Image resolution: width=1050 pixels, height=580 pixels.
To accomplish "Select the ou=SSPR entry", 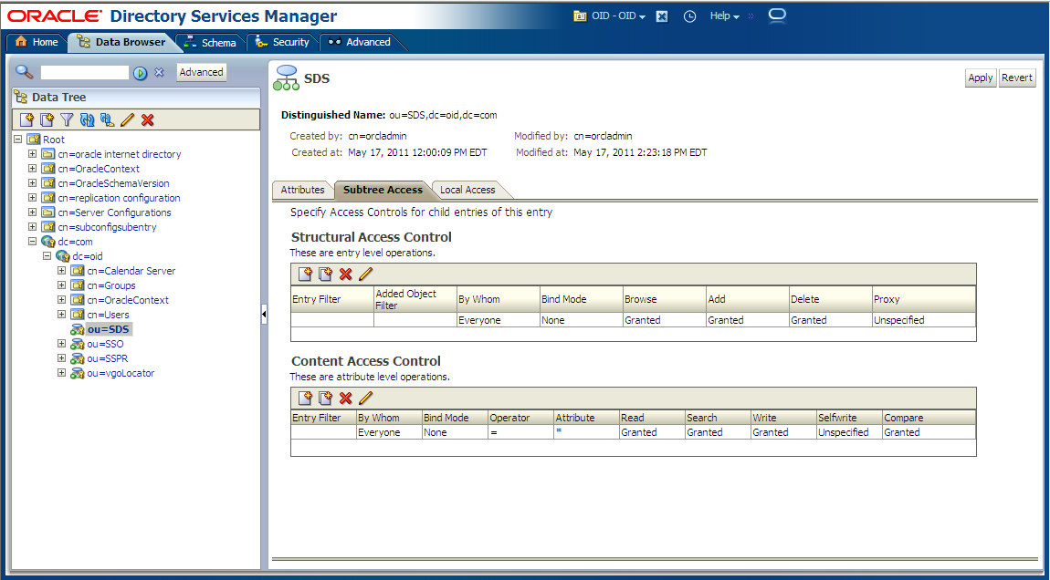I will [108, 358].
